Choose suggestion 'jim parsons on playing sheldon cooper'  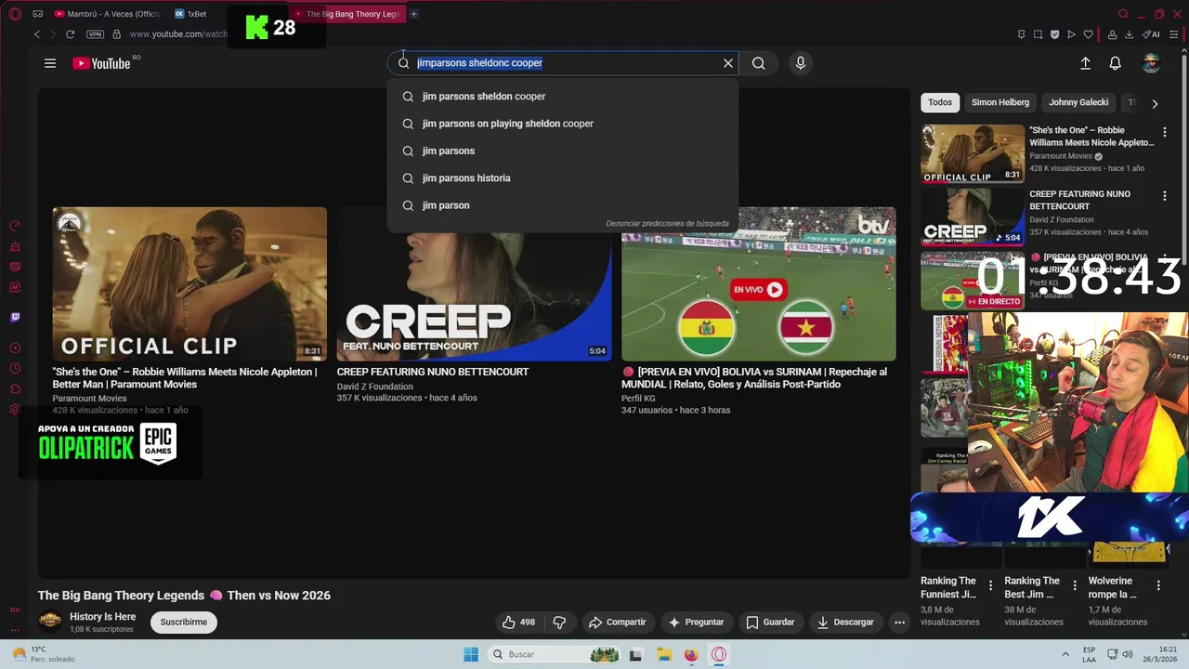[x=563, y=124]
